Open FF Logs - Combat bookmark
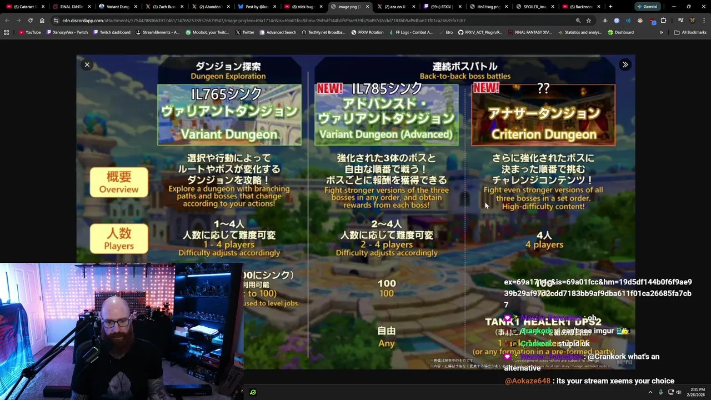 pos(410,32)
